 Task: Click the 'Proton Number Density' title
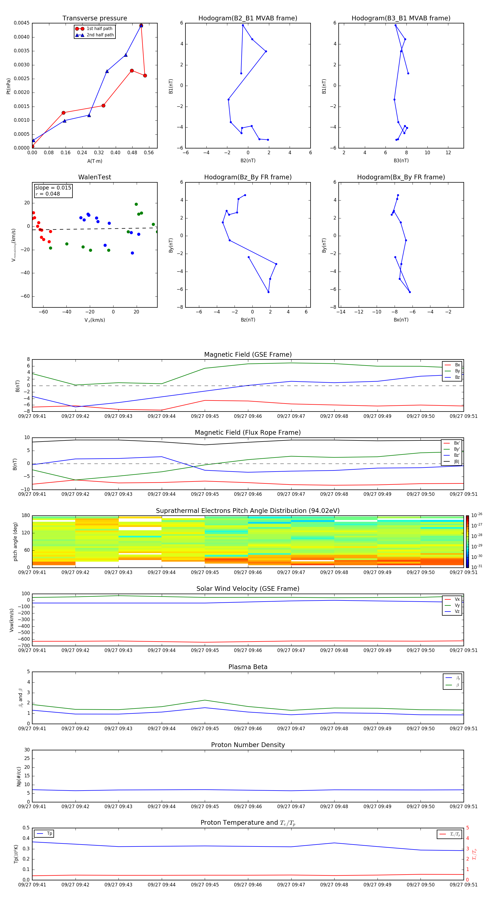click(x=248, y=745)
